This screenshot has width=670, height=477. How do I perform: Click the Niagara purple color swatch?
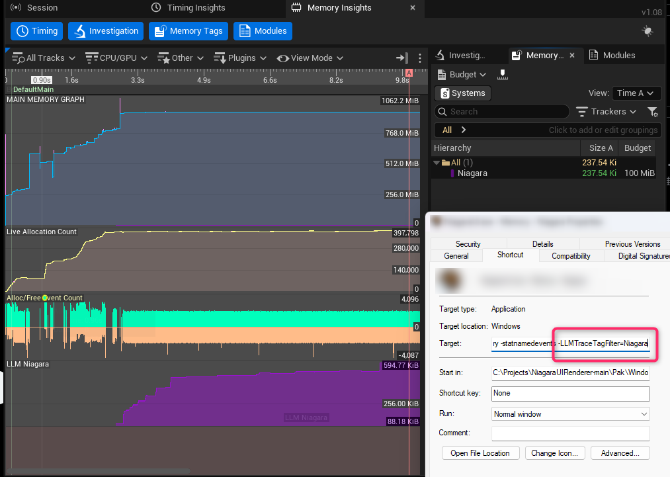452,173
